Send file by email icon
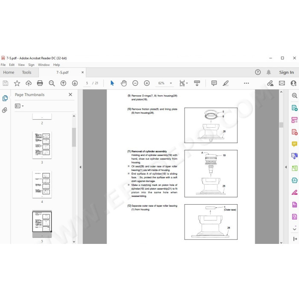This screenshot has width=299, height=299. [282, 83]
